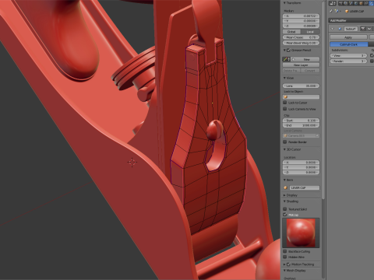Open the World tab icon
This screenshot has height=280, width=374.
click(355, 3)
